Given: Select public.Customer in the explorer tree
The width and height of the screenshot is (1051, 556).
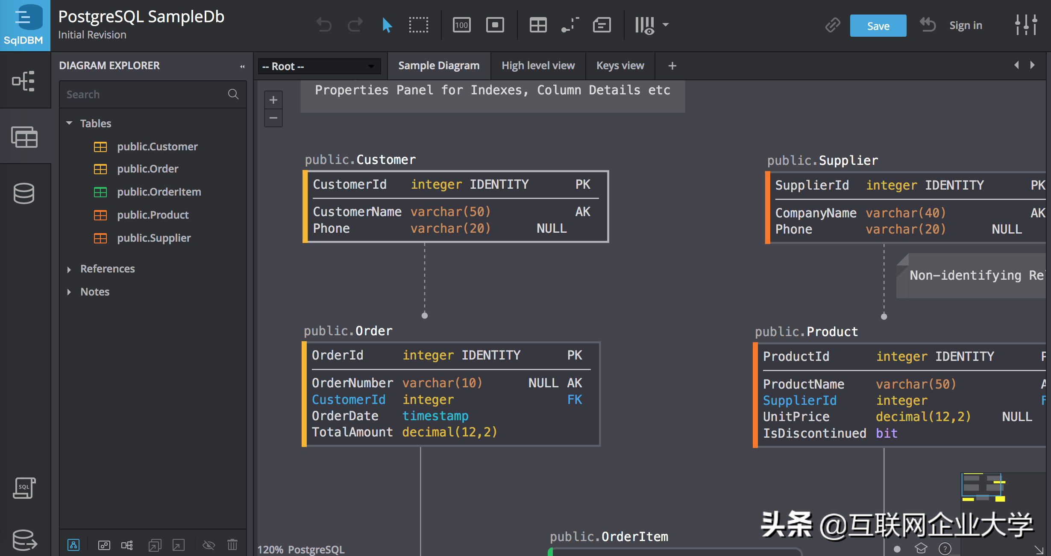Looking at the screenshot, I should pos(157,146).
